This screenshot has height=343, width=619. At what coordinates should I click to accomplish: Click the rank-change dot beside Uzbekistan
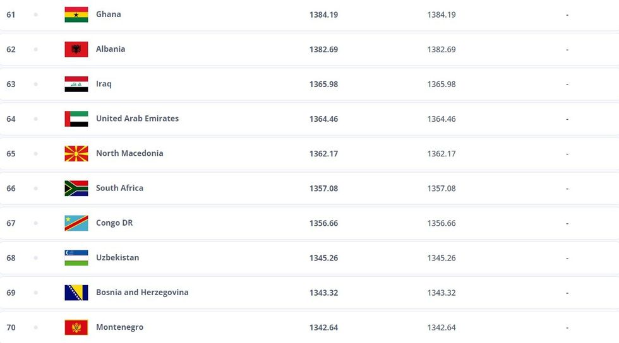point(35,258)
